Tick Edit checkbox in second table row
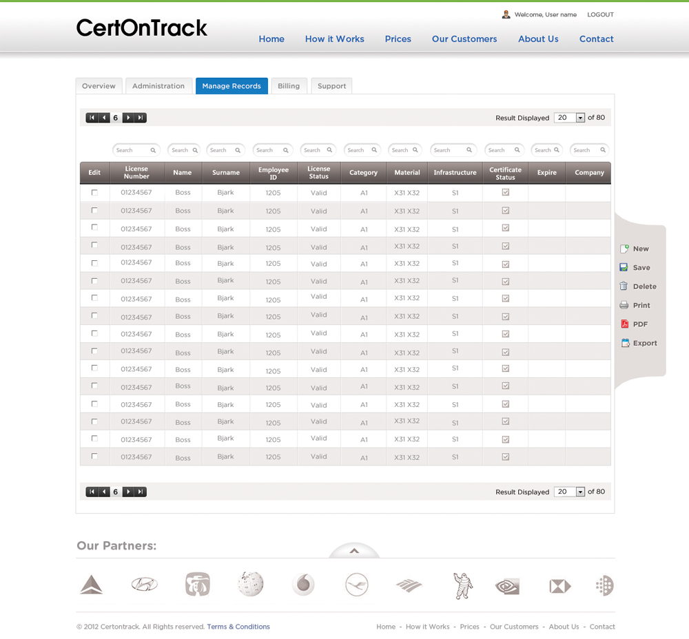The width and height of the screenshot is (689, 639). pos(94,211)
